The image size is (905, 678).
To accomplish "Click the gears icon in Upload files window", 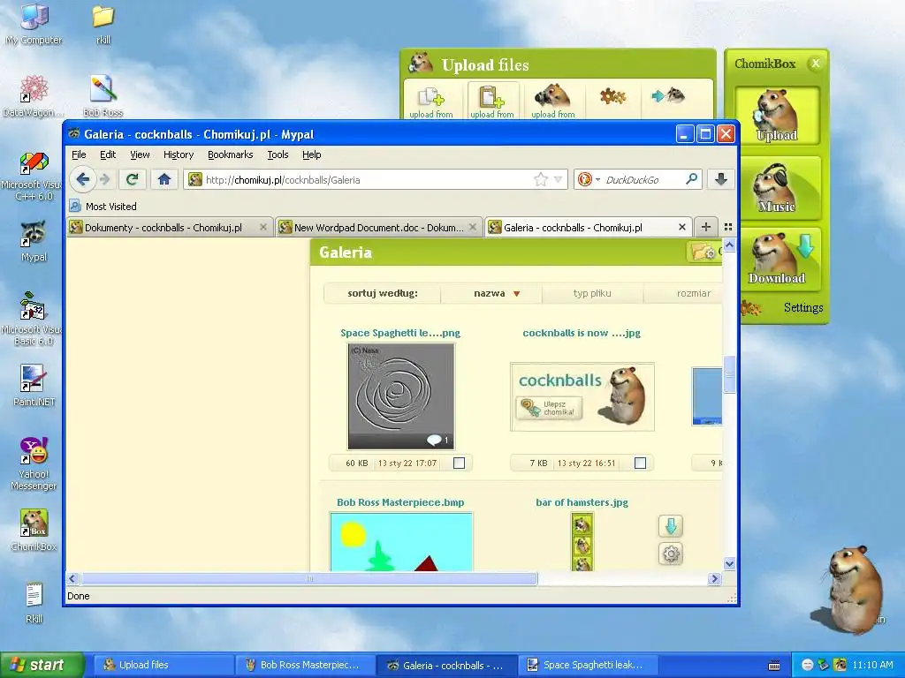I will coord(612,95).
